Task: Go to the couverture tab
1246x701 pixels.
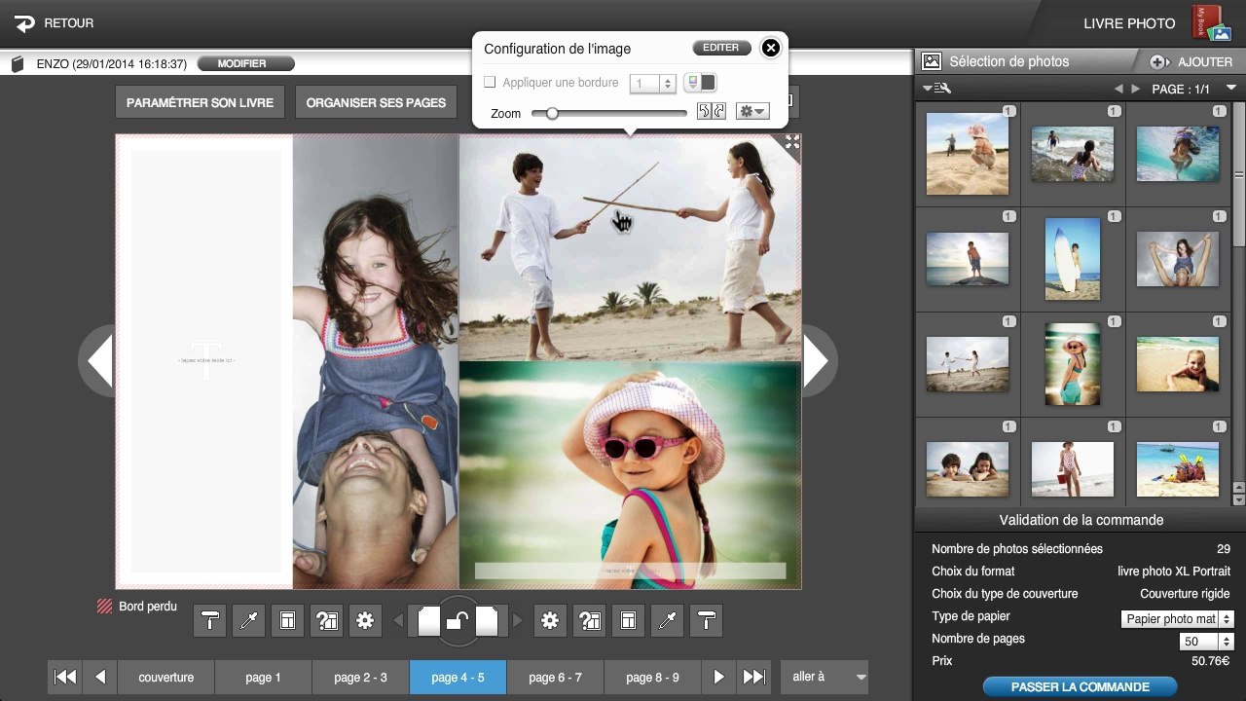Action: tap(165, 677)
